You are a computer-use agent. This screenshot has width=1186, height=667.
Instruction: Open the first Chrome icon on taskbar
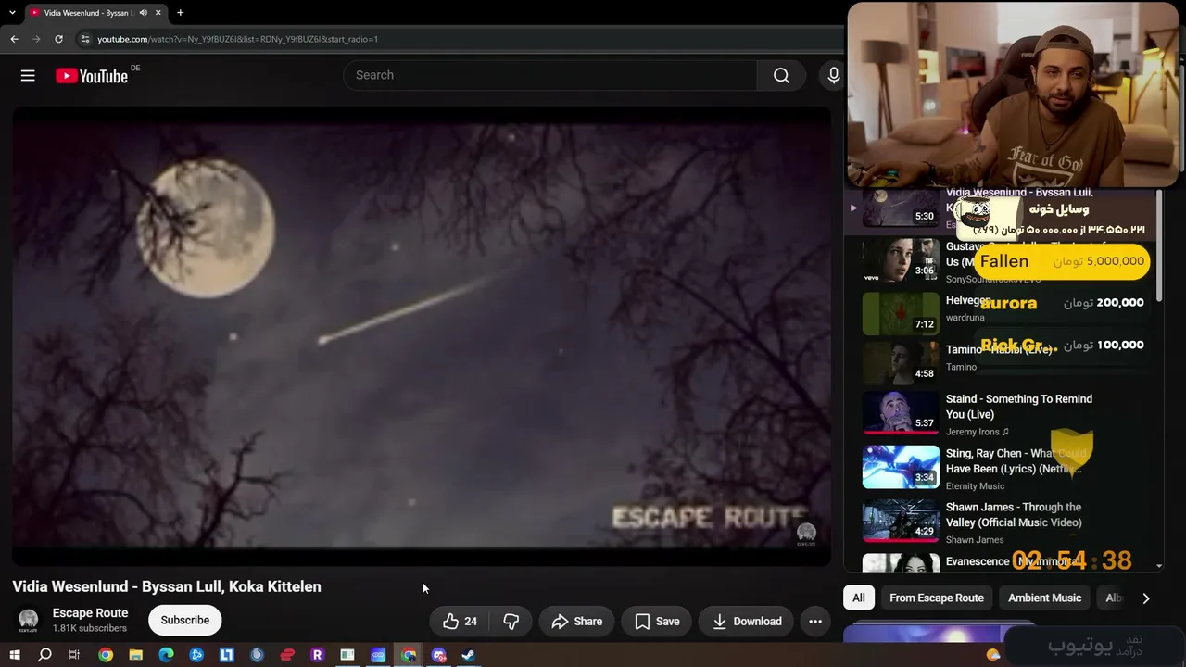[x=106, y=655]
